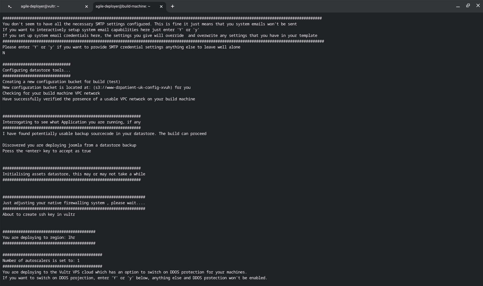The image size is (483, 286).
Task: Click the 'Initialising assets datastore' message
Action: (74, 174)
